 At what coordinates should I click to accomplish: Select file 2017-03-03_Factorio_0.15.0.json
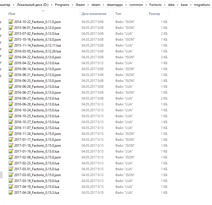pos(38,175)
